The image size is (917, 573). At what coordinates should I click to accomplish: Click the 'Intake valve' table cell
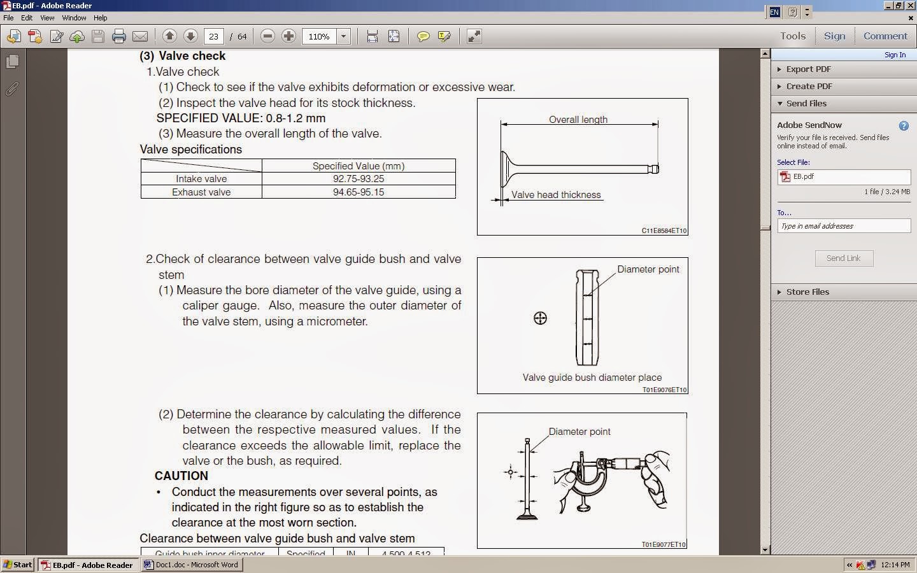[x=201, y=179]
